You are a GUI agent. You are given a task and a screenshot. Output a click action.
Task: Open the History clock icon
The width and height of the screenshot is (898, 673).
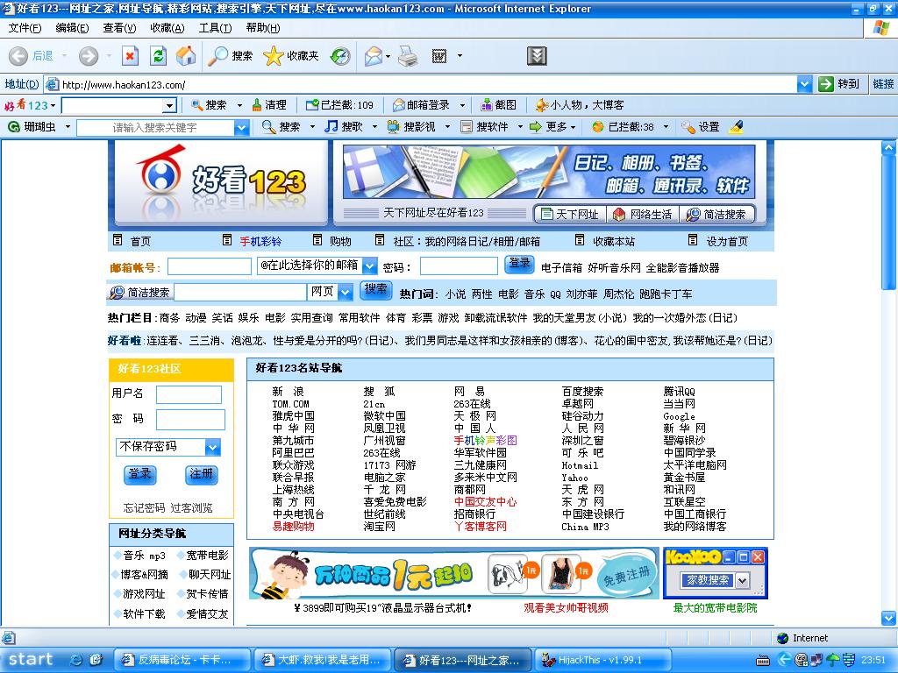(x=340, y=55)
